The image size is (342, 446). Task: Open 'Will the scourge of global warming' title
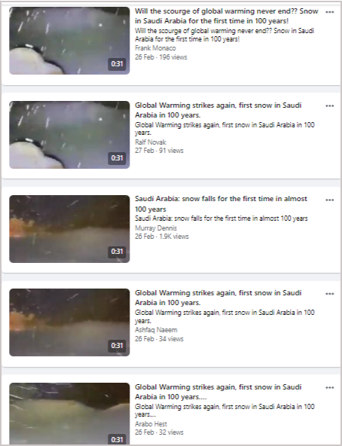click(x=227, y=16)
